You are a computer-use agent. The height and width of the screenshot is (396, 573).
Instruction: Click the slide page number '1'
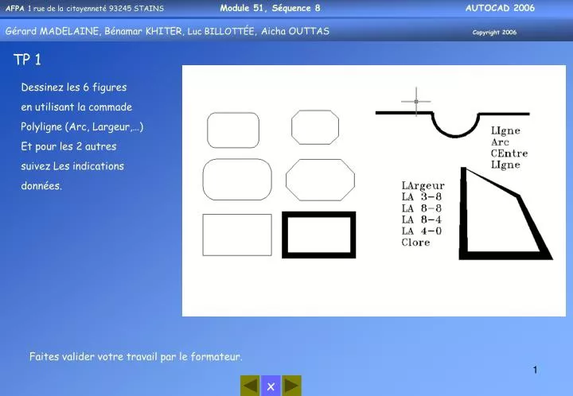pos(535,370)
